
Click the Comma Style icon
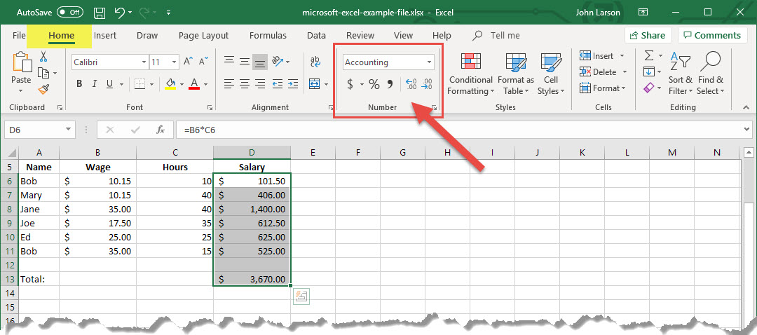click(390, 85)
